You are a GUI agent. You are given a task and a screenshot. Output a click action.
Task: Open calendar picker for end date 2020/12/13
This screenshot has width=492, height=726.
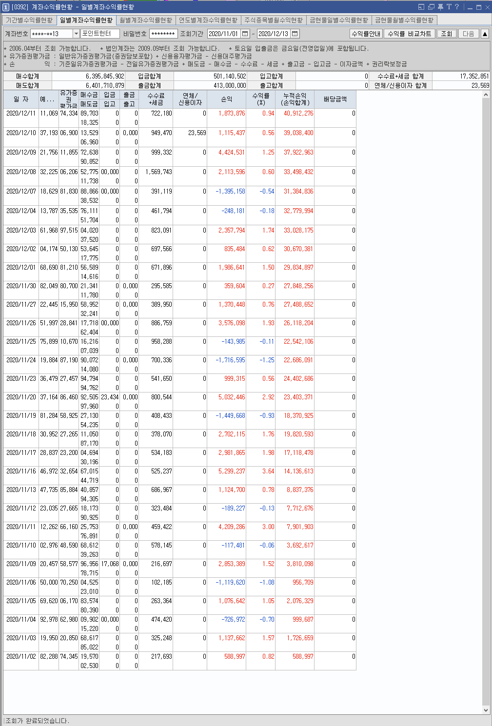tap(295, 34)
